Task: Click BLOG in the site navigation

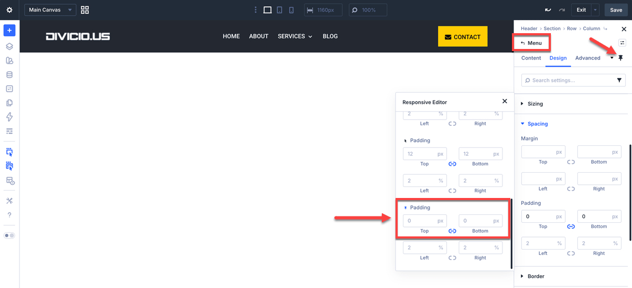Action: (x=330, y=36)
